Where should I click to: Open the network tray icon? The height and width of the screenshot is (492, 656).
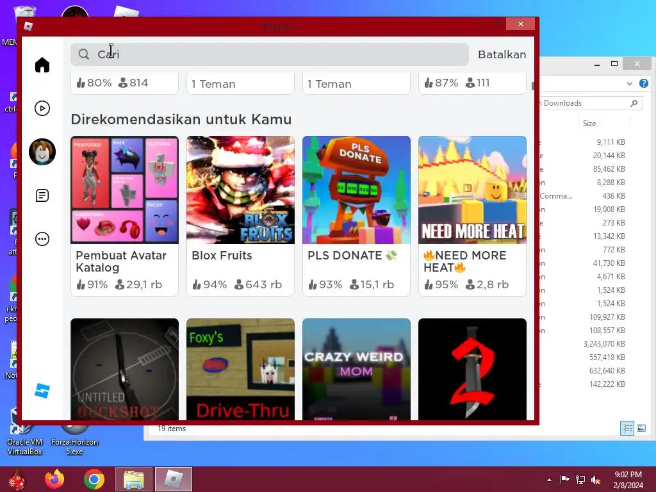(x=580, y=479)
